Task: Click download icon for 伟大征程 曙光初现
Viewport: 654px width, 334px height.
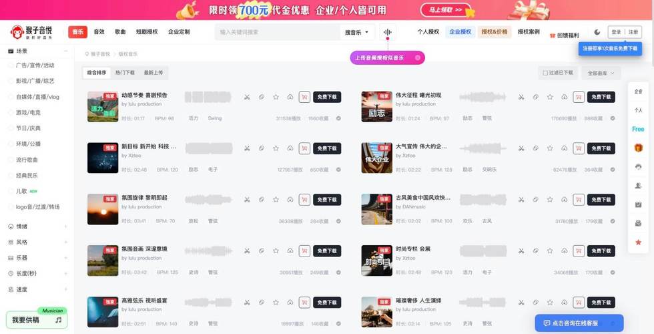Action: [564, 97]
